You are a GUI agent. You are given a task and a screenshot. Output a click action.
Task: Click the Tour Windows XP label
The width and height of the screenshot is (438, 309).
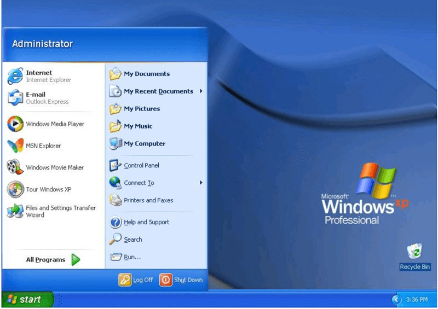pyautogui.click(x=49, y=189)
